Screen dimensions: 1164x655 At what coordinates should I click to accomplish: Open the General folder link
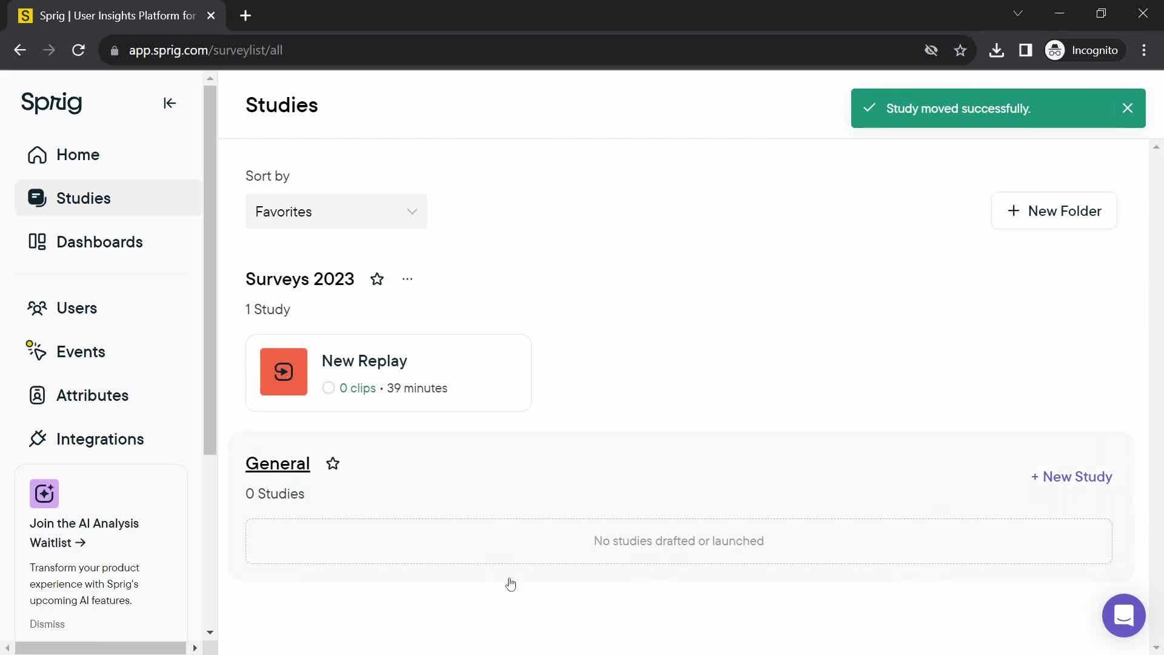pos(278,463)
